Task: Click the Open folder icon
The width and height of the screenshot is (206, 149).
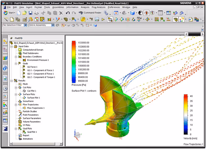Action: [x=24, y=13]
